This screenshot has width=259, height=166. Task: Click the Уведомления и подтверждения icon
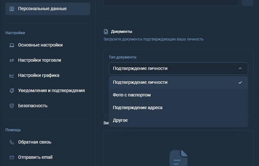tap(12, 91)
